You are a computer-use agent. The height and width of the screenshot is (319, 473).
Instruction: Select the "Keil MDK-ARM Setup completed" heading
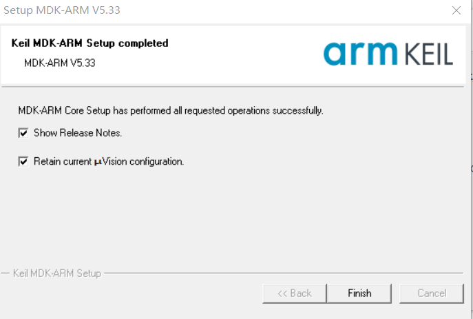tap(90, 43)
